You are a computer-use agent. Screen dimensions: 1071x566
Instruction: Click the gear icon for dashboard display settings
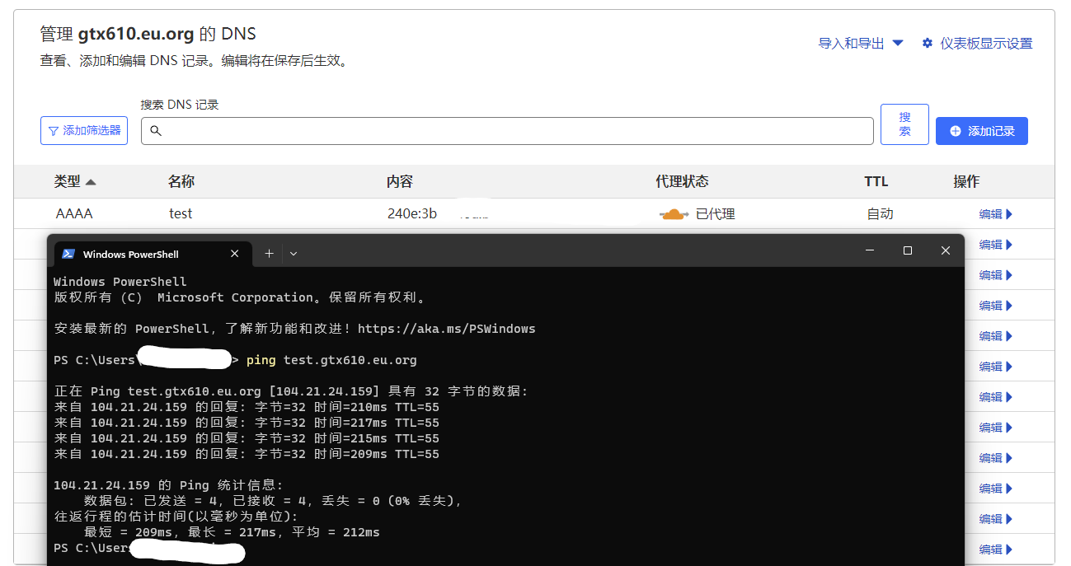pos(928,43)
